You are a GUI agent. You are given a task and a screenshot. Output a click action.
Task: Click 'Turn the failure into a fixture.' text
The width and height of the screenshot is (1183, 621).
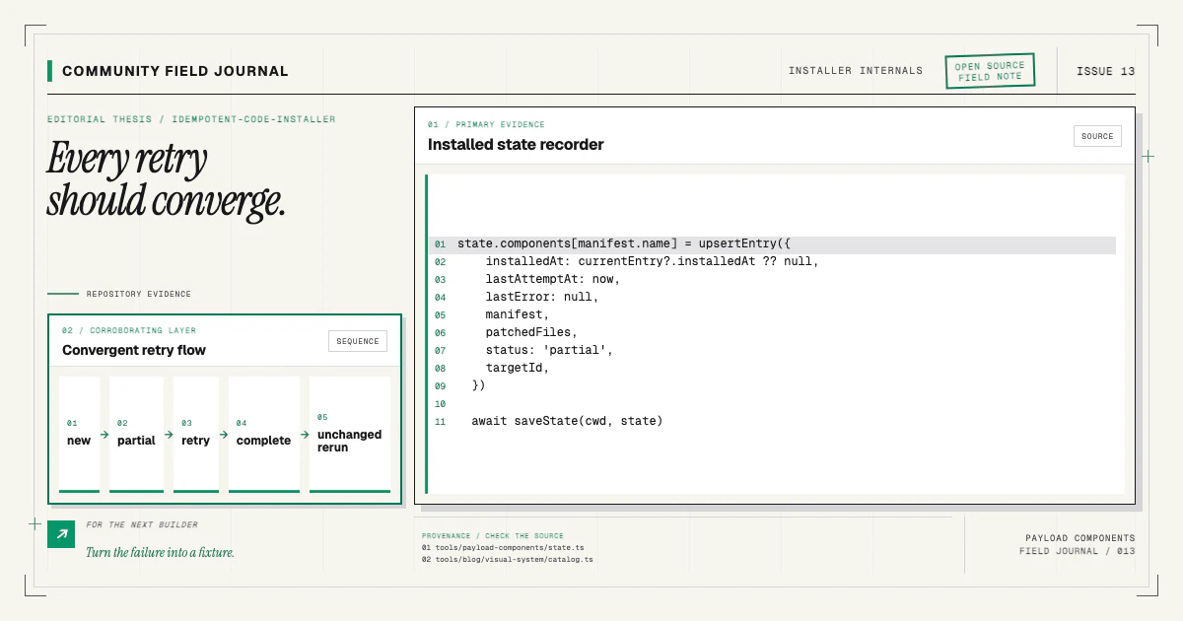coord(160,552)
